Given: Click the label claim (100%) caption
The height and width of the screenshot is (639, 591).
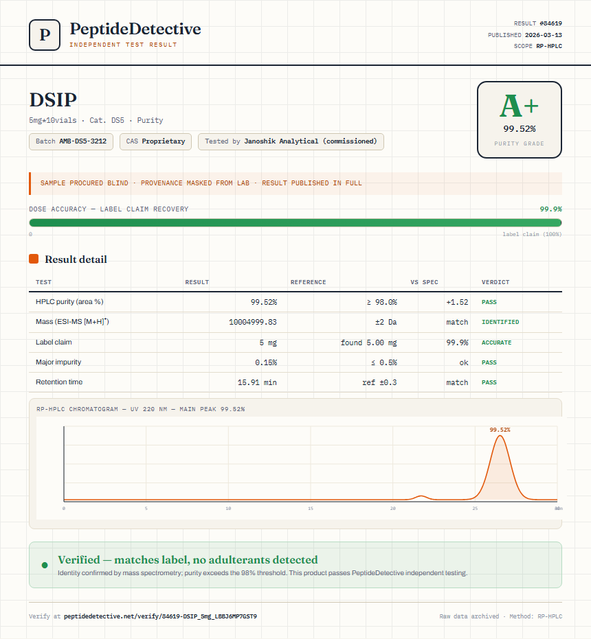Looking at the screenshot, I should point(532,234).
